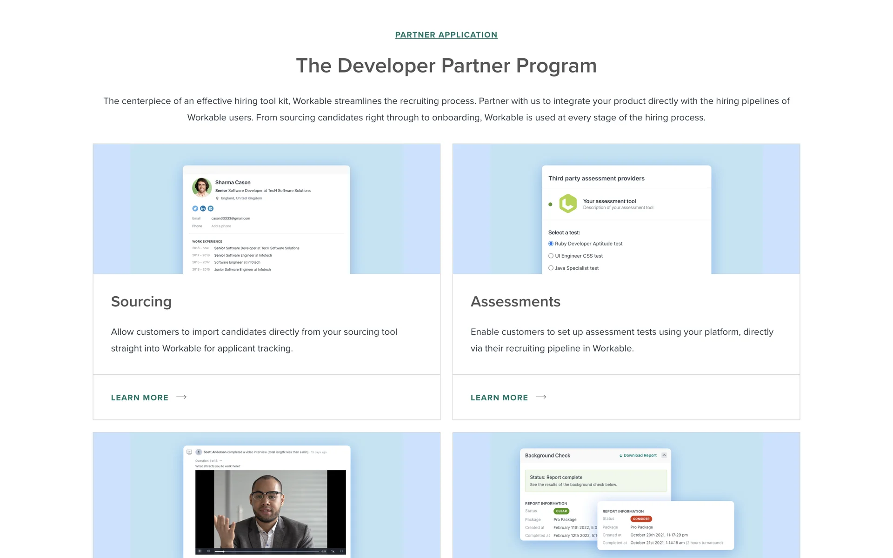Screen dimensions: 893x558
Task: Click Sharma Cason's profile avatar photo
Action: click(x=202, y=187)
